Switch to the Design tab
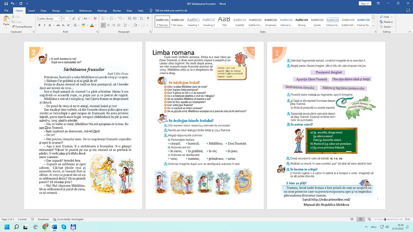 pos(56,11)
